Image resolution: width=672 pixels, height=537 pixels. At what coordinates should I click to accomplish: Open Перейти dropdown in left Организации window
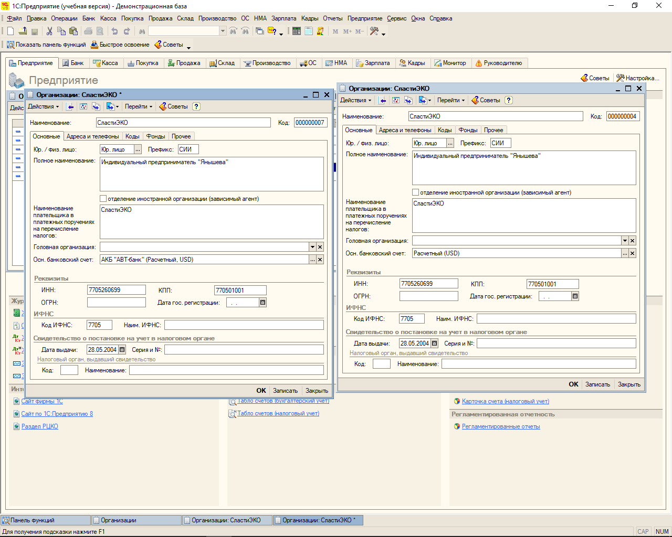[139, 106]
